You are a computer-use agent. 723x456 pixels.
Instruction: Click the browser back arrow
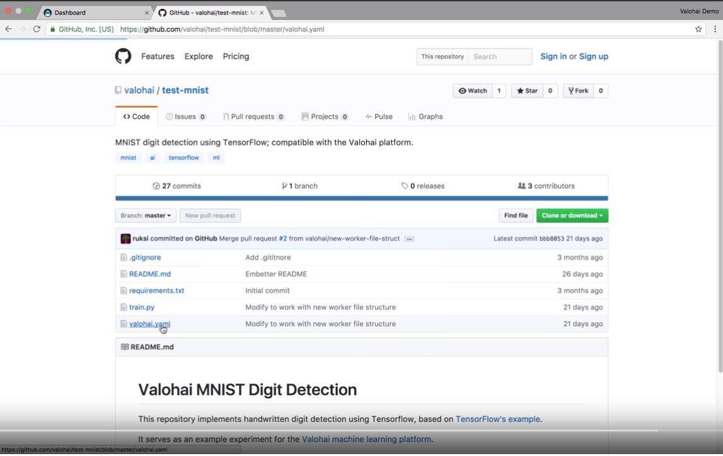tap(8, 29)
